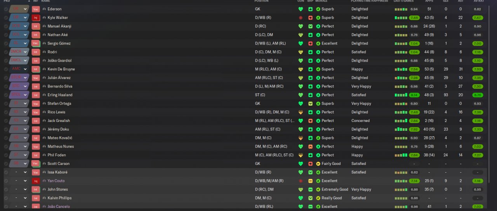Viewport: 497px width, 211px height.
Task: Click Kyle Walker's injured condition red dot
Action: [x=300, y=18]
